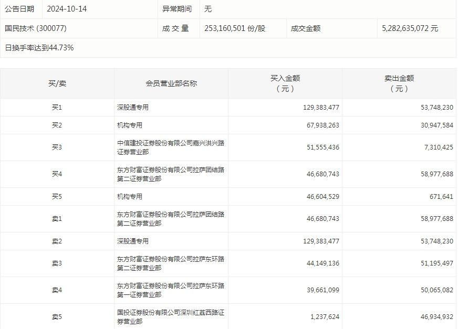The image size is (458, 329).
Task: Click 东方财富证券 拉萨团结路第二 in 卖1 row
Action: click(171, 219)
